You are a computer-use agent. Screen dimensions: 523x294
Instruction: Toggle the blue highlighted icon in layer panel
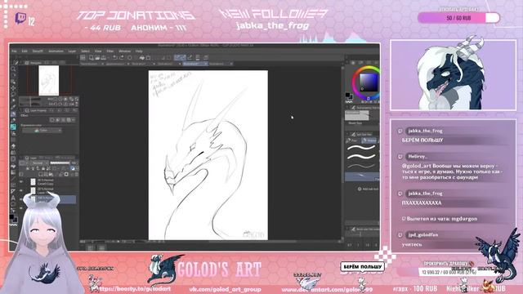[73, 169]
